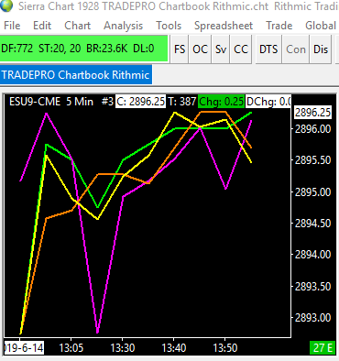Click the 13:05 time axis label
Viewport: 339px width, 361px height.
71,348
